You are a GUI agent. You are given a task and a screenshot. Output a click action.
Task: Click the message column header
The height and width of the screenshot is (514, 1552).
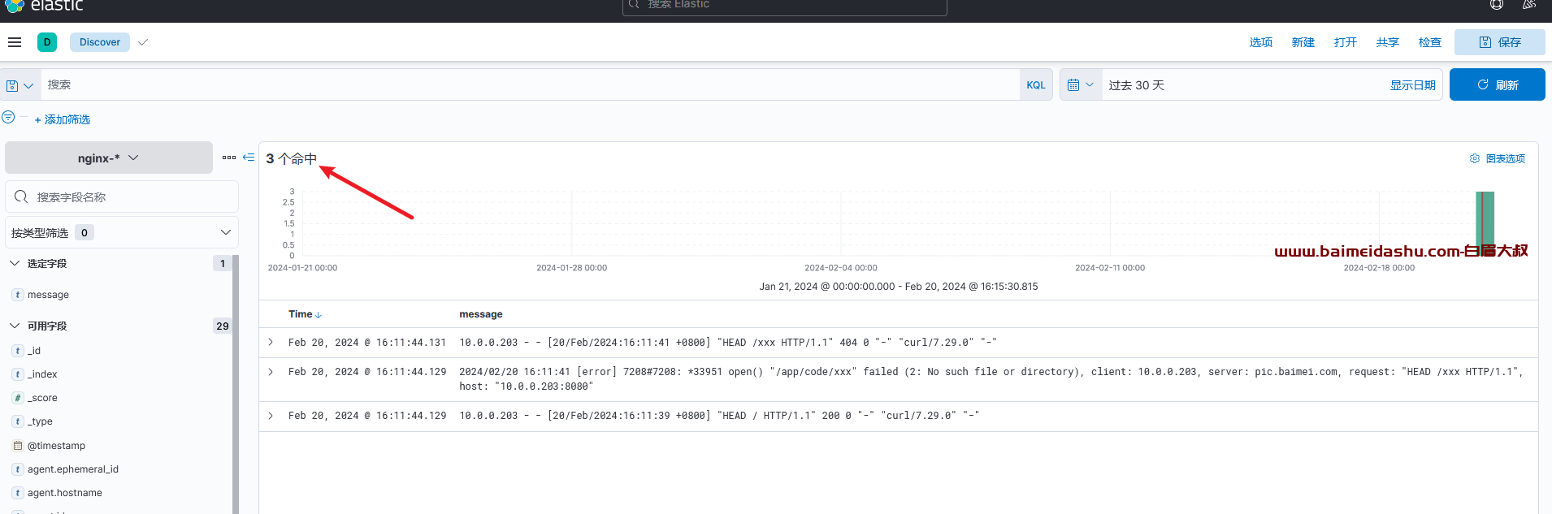481,314
